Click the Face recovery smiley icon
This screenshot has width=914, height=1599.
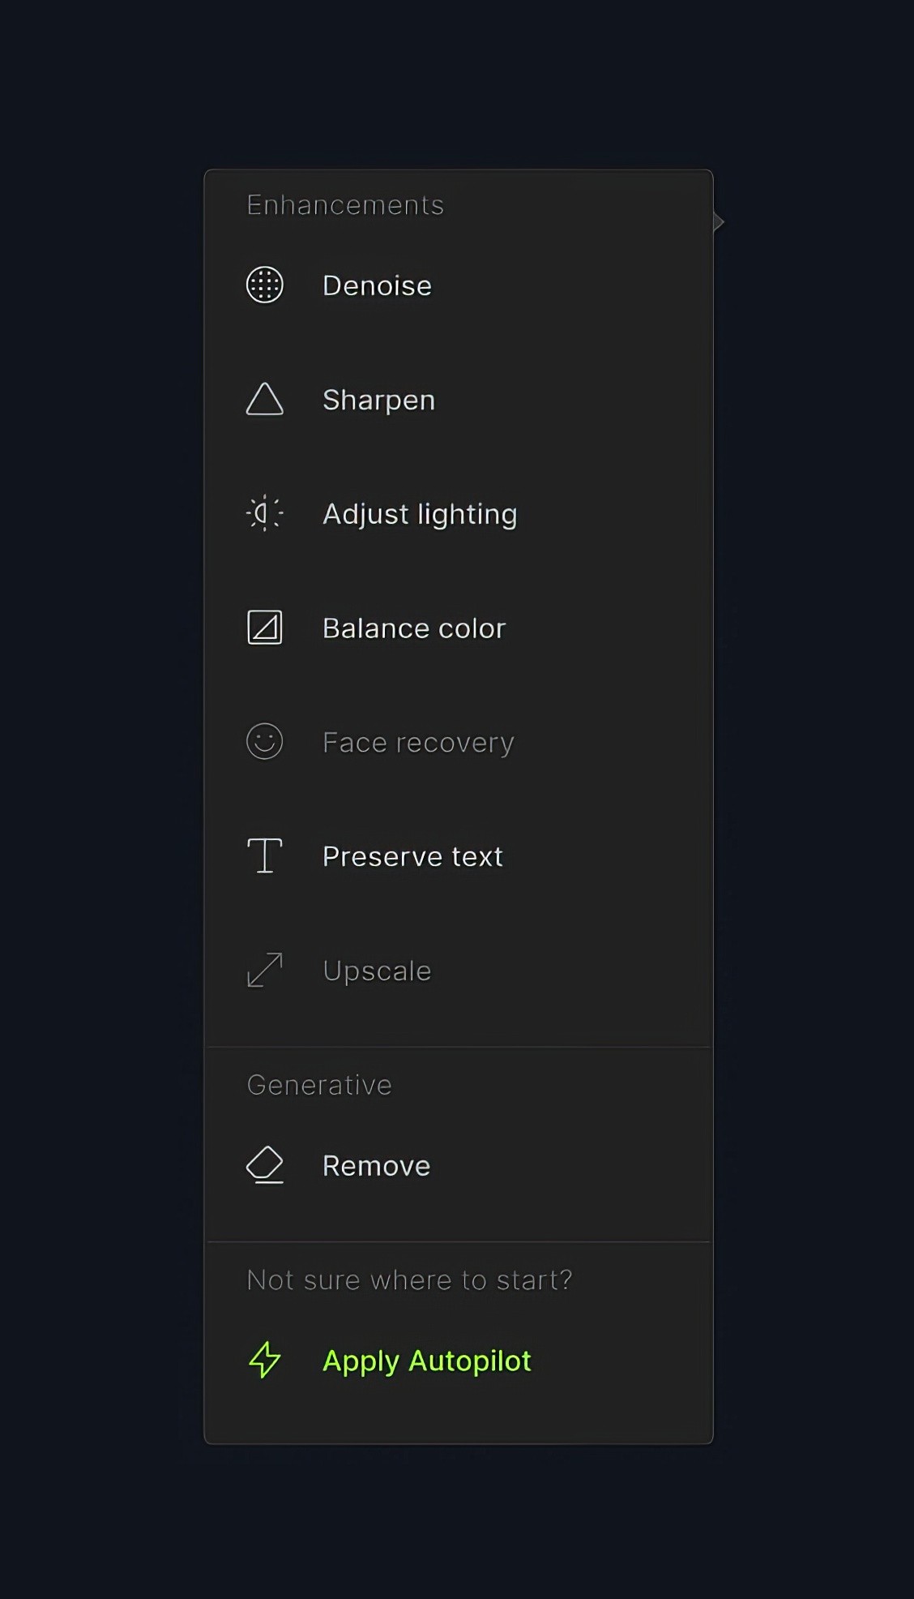click(263, 741)
